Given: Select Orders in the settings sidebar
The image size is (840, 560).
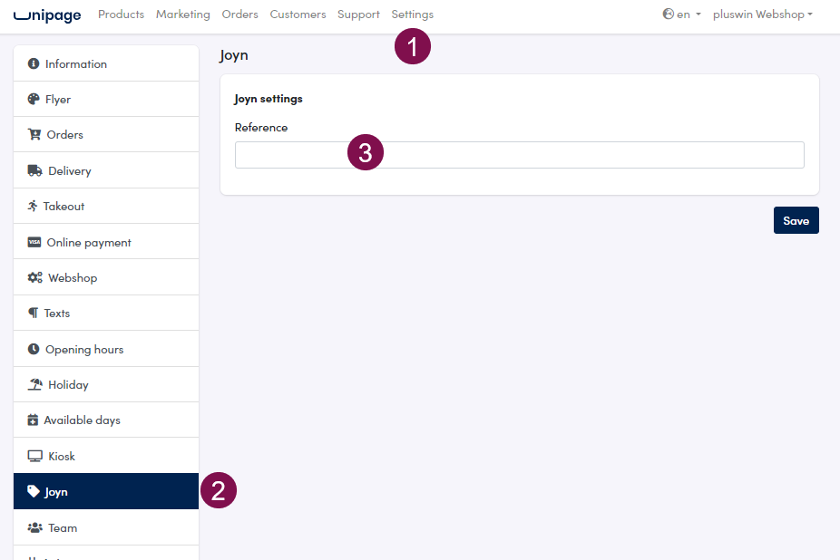Looking at the screenshot, I should 106,134.
